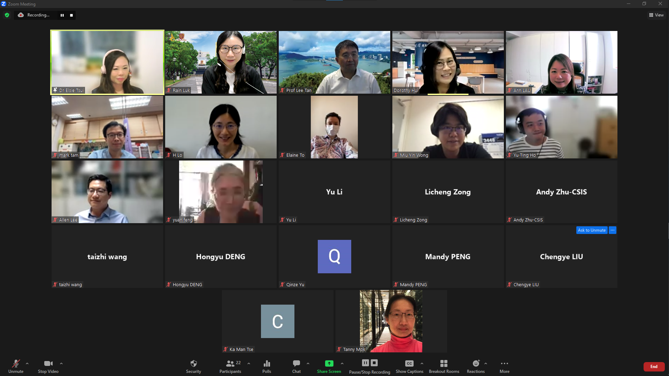This screenshot has width=669, height=376.
Task: Click the red End meeting button
Action: tap(654, 367)
